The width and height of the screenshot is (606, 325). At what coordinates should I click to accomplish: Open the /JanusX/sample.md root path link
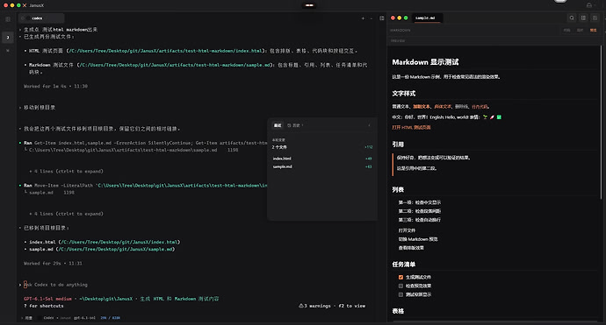pyautogui.click(x=115, y=250)
